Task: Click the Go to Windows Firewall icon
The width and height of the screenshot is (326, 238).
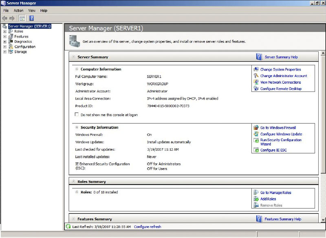Action: (x=256, y=128)
